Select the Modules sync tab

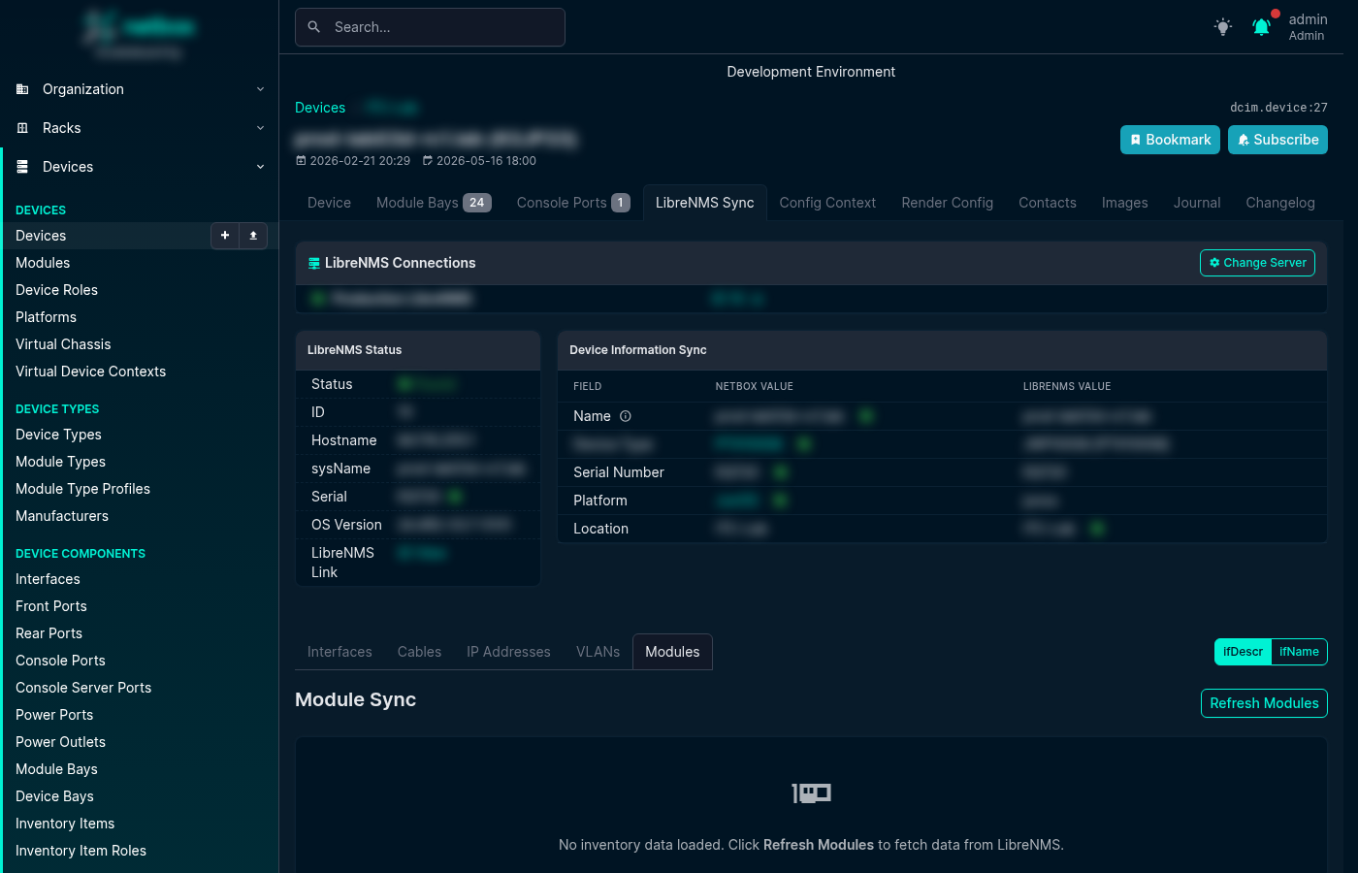click(672, 652)
